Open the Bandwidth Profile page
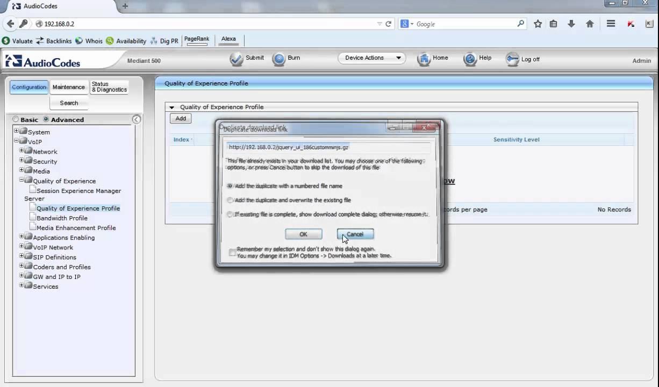The image size is (659, 387). point(62,218)
